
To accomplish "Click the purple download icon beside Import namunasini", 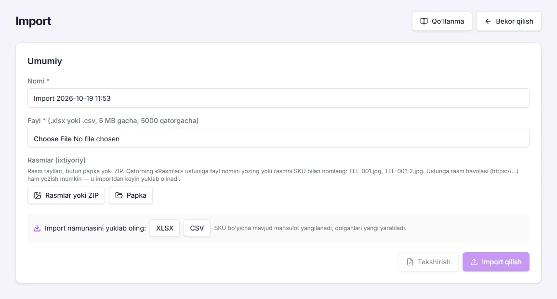I will [x=37, y=228].
